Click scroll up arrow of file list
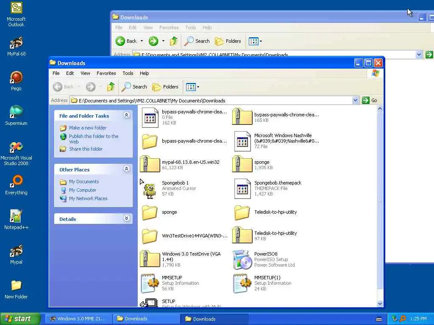Image resolution: width=434 pixels, height=325 pixels. [380, 109]
